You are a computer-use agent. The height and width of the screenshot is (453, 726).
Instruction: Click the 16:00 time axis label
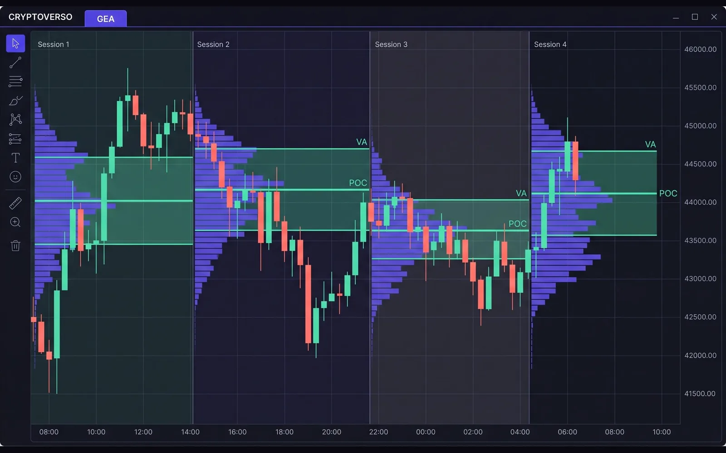pyautogui.click(x=237, y=432)
